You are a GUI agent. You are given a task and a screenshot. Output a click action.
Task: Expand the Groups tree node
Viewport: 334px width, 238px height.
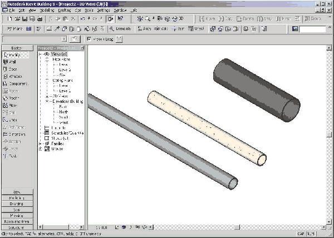pyautogui.click(x=40, y=149)
